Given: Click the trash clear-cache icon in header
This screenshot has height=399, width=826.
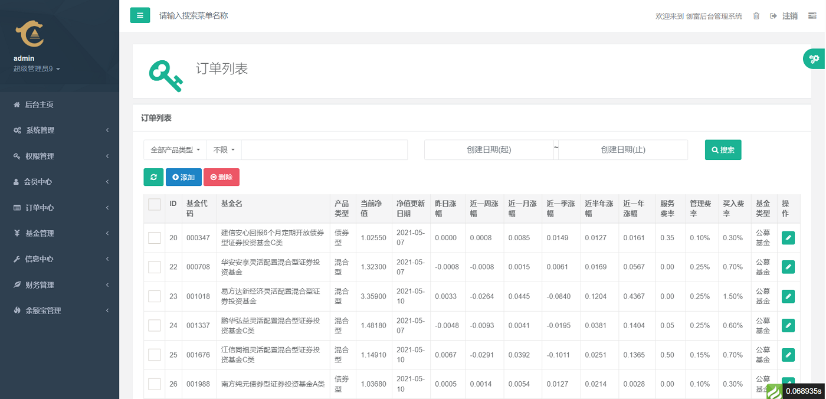Looking at the screenshot, I should (x=756, y=16).
